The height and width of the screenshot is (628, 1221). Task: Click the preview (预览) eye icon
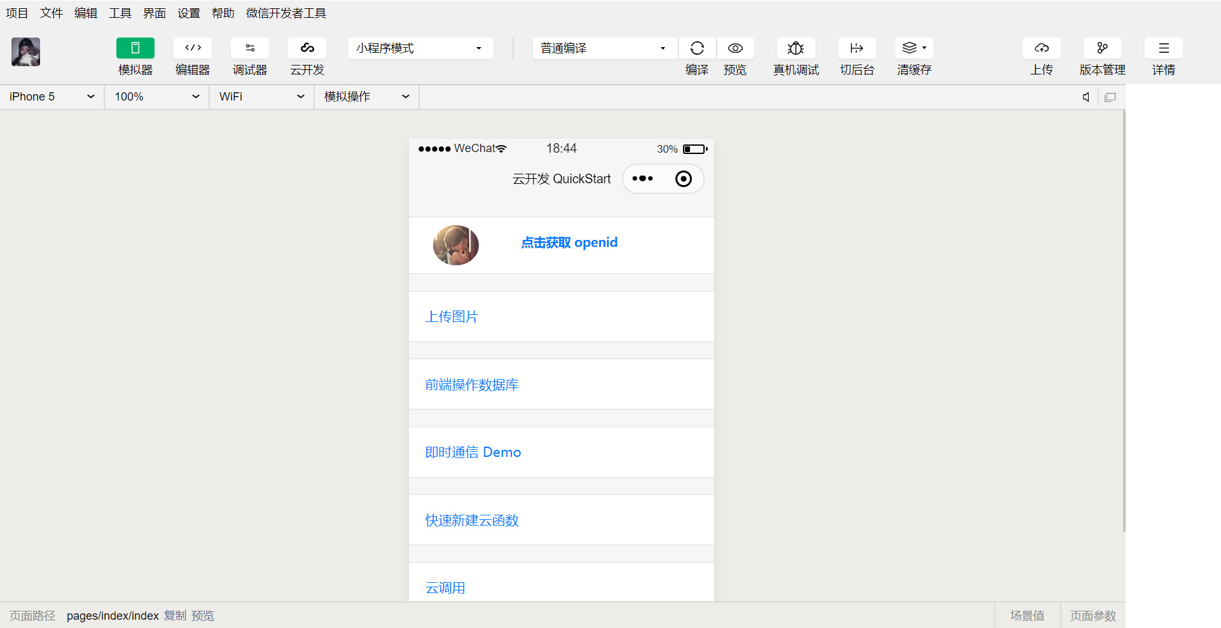point(735,48)
